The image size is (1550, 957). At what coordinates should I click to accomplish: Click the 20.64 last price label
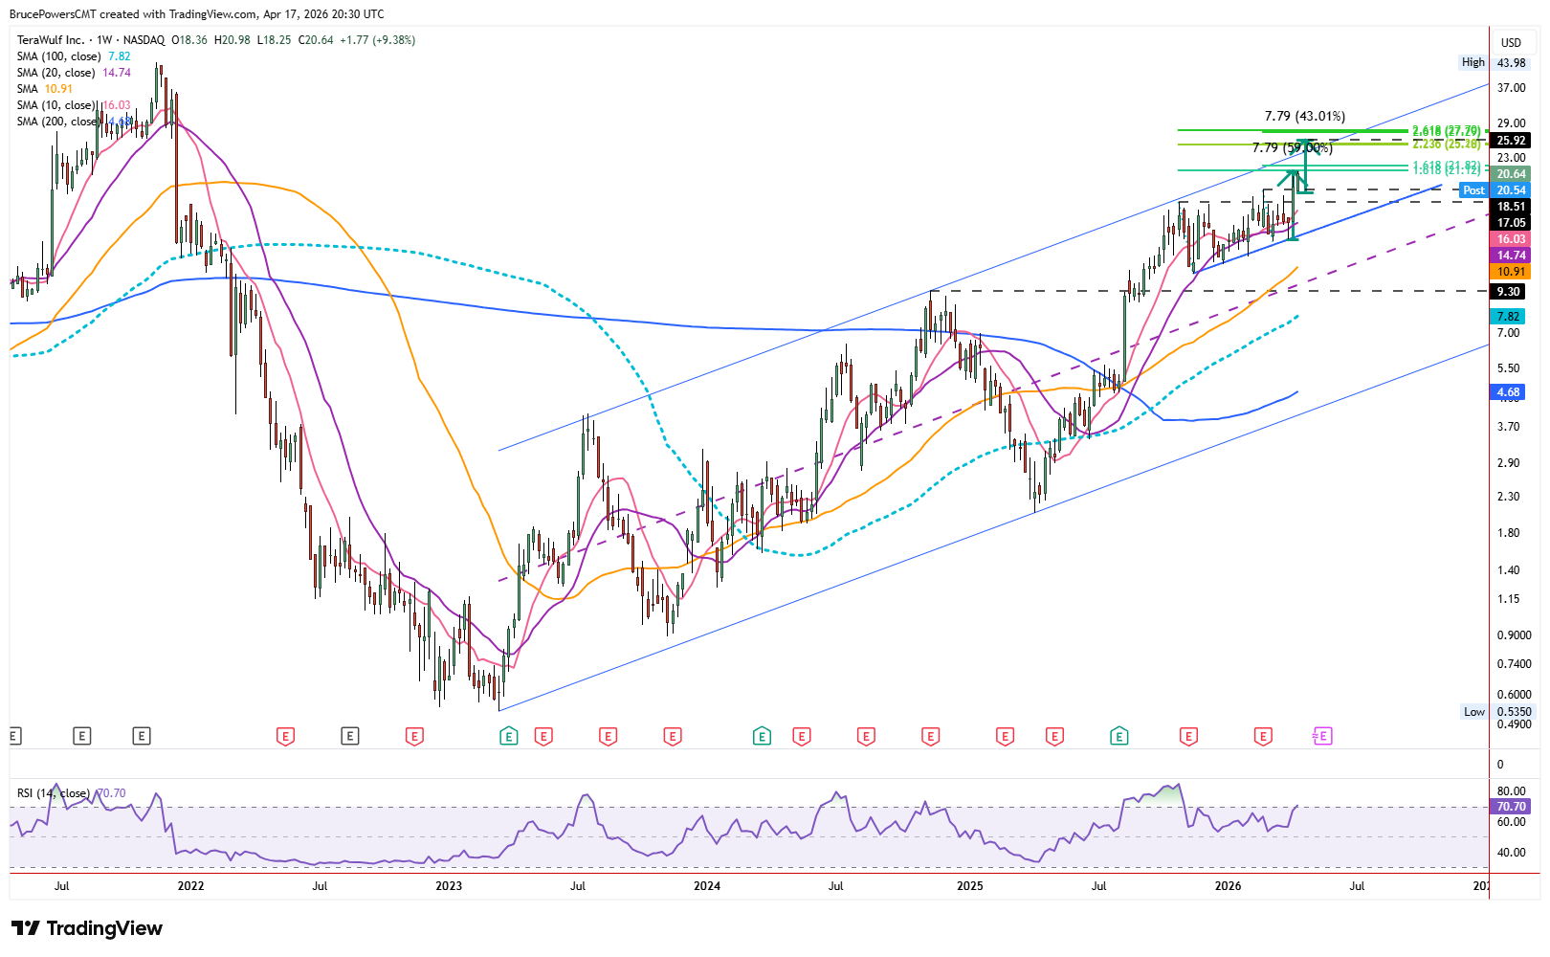point(1511,174)
